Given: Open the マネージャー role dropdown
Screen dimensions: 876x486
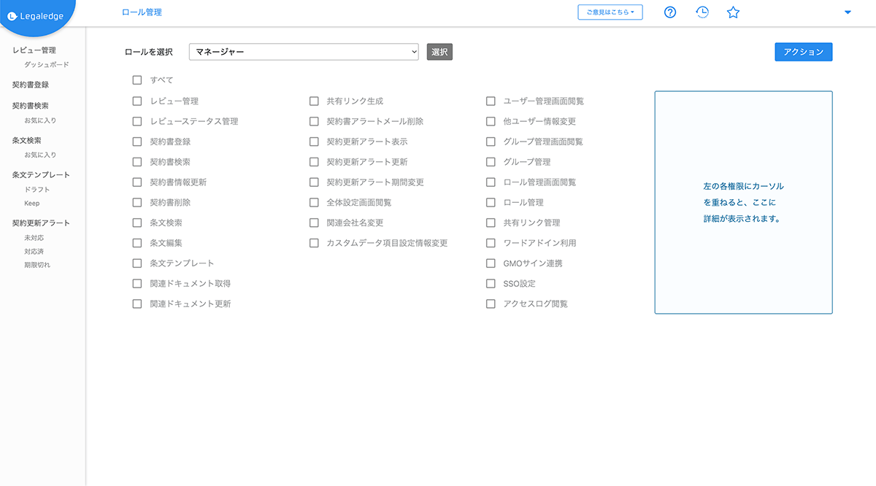Looking at the screenshot, I should coord(304,52).
